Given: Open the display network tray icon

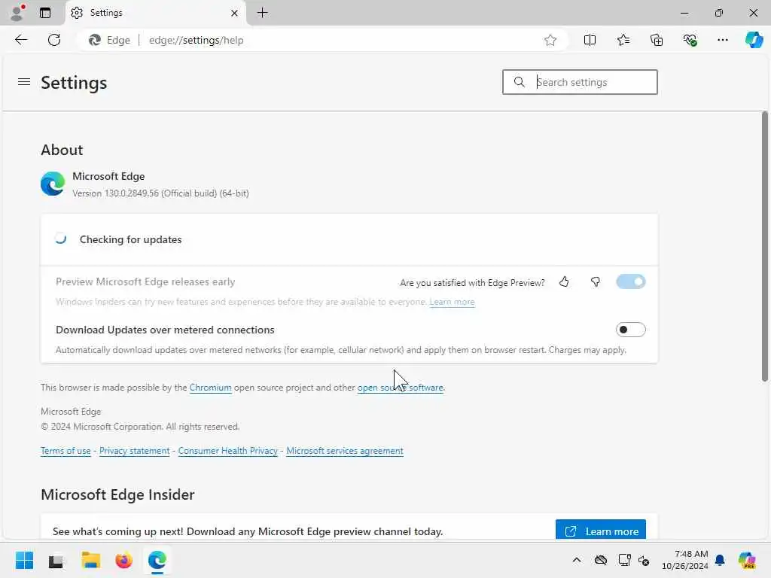Looking at the screenshot, I should tap(624, 560).
